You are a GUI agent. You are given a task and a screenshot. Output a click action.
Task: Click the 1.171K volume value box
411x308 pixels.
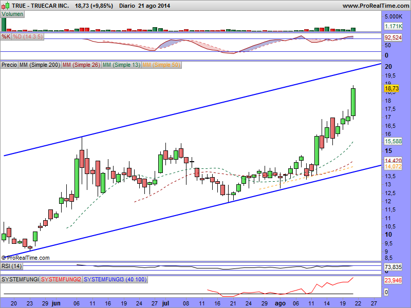[394, 26]
